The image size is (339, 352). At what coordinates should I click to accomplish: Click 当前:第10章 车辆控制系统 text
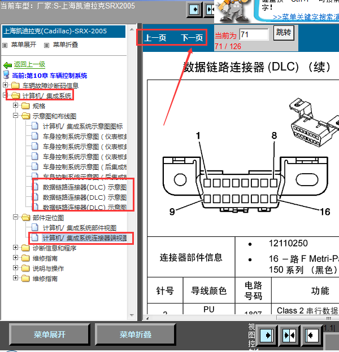pos(50,76)
